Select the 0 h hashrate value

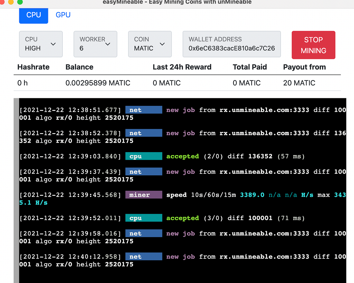(23, 83)
